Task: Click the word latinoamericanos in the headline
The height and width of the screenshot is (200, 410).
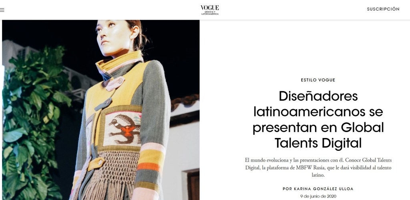Action: [318, 112]
